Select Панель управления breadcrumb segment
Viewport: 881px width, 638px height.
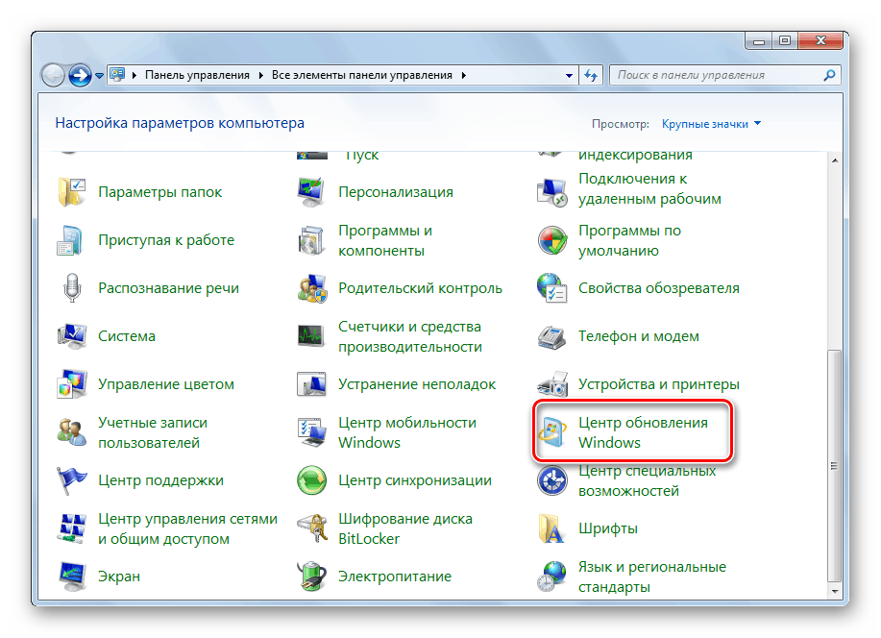click(197, 75)
